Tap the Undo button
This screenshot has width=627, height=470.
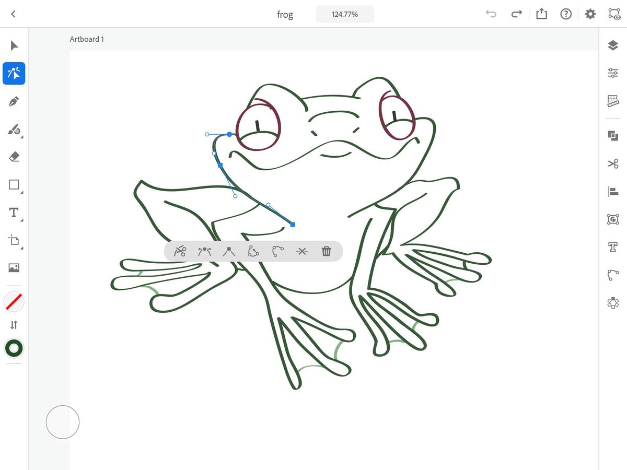point(491,14)
